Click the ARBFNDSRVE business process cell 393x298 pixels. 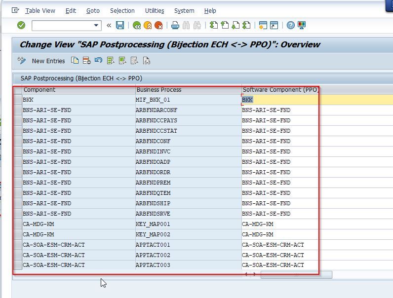pyautogui.click(x=189, y=214)
